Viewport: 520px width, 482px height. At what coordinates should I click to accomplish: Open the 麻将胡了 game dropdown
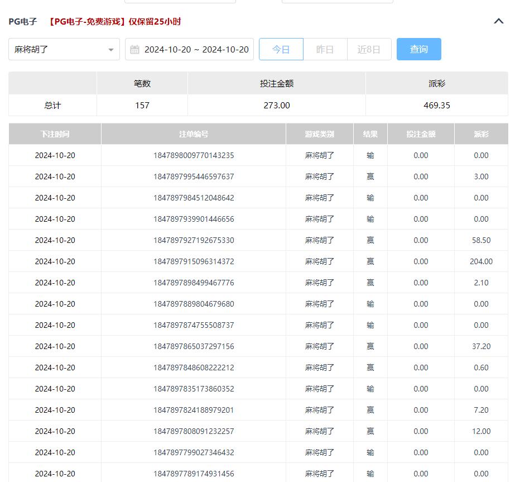tap(64, 49)
